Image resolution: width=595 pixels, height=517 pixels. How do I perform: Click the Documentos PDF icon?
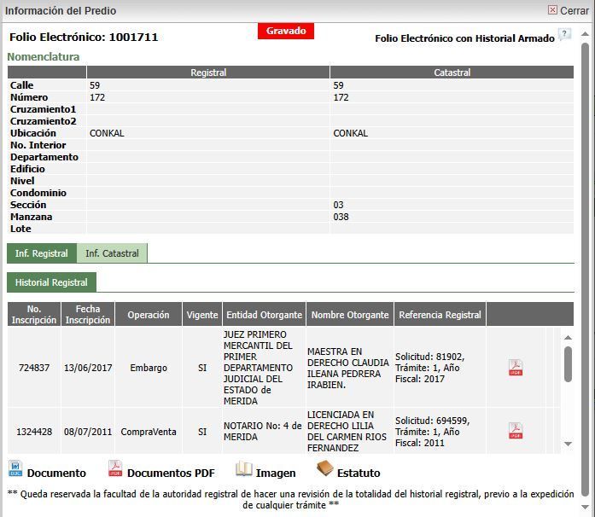pos(115,468)
